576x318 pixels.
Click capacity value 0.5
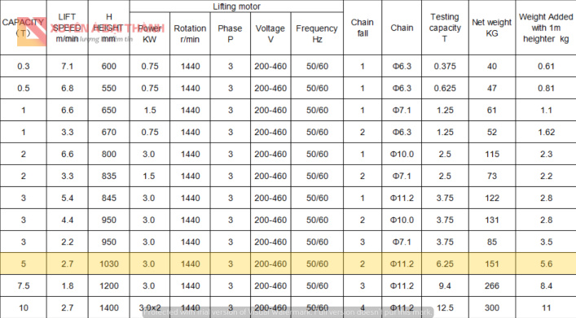(x=24, y=89)
